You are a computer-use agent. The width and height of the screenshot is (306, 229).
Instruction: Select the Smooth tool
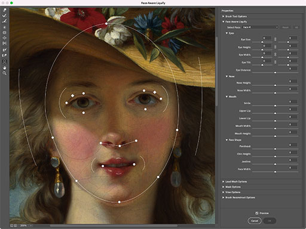point(4,21)
